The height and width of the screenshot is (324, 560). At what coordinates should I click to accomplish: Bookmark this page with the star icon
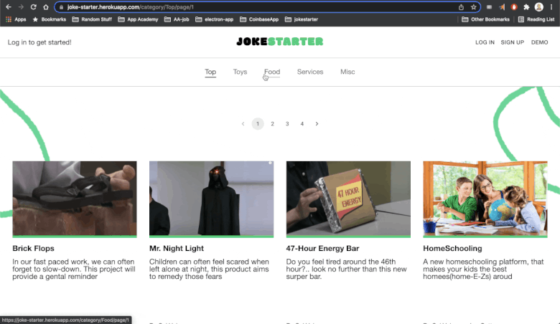pyautogui.click(x=474, y=6)
